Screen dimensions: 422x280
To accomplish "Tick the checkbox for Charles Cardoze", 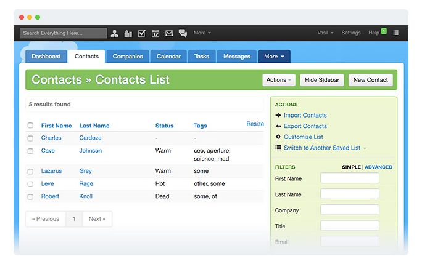I will 30,138.
